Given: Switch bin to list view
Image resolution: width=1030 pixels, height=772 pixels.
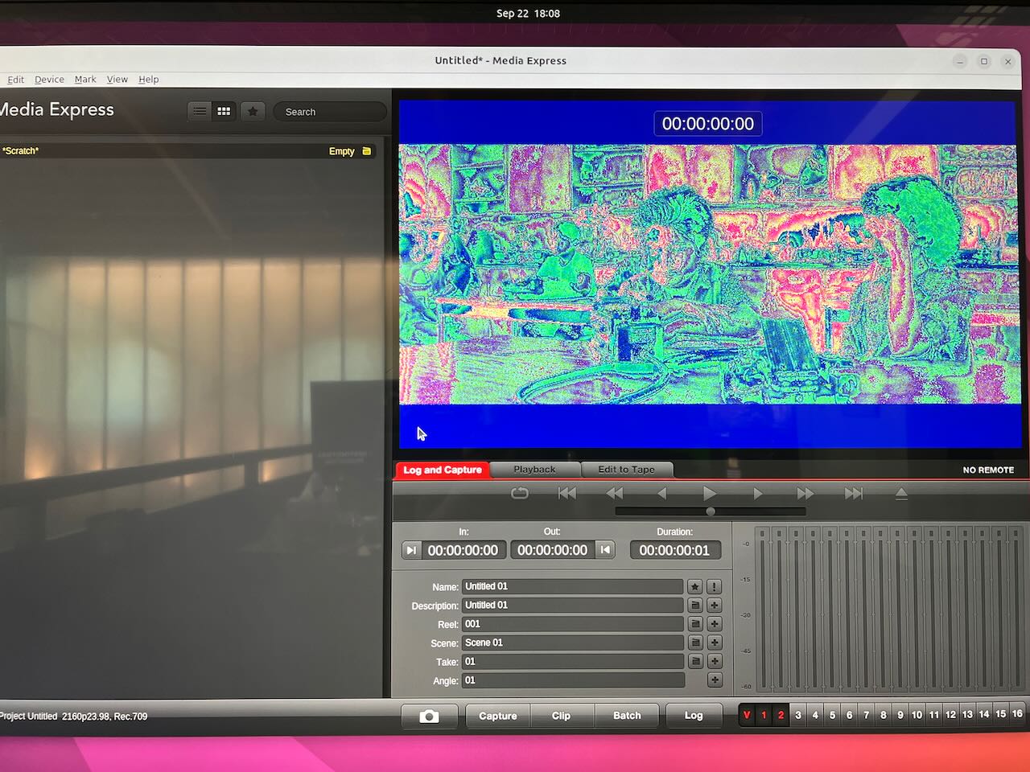Looking at the screenshot, I should tap(200, 111).
